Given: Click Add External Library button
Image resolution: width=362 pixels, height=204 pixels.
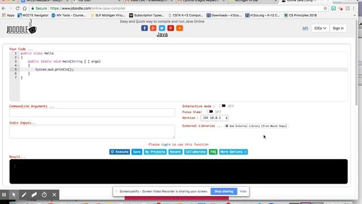Looking at the screenshot, I should click(x=256, y=126).
